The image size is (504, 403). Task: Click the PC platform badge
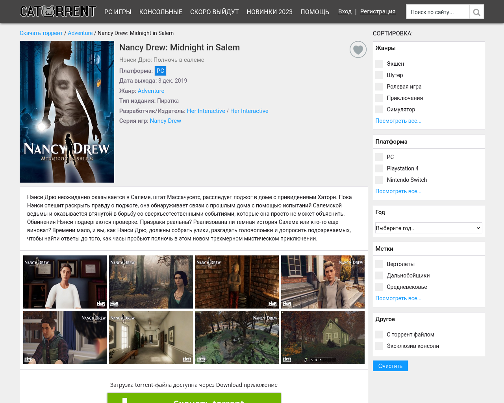pos(160,71)
